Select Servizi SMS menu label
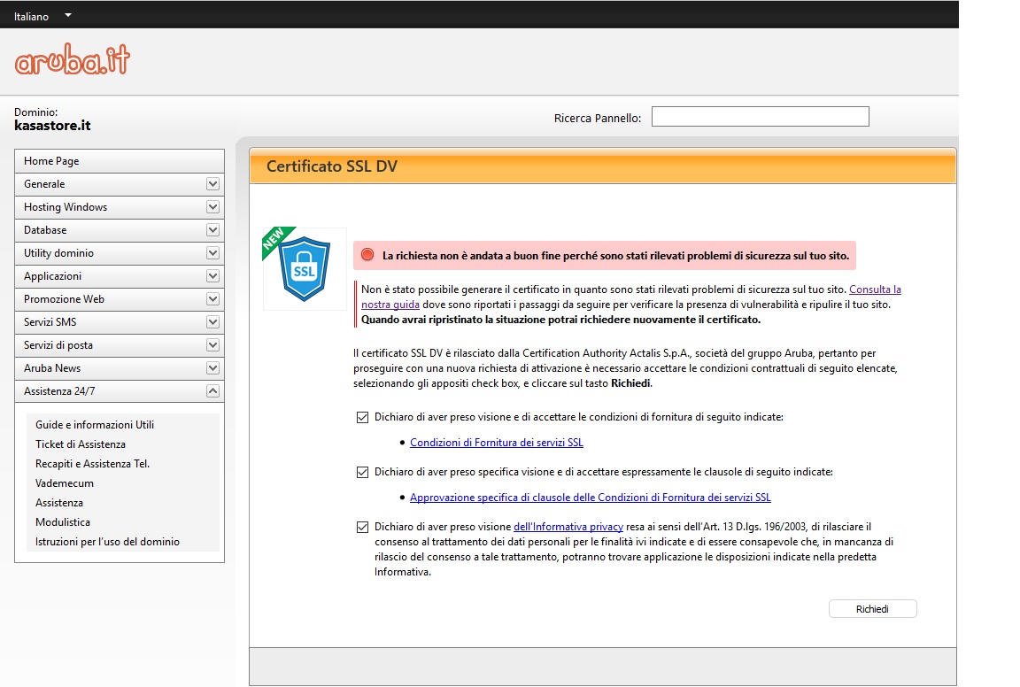 click(x=50, y=322)
